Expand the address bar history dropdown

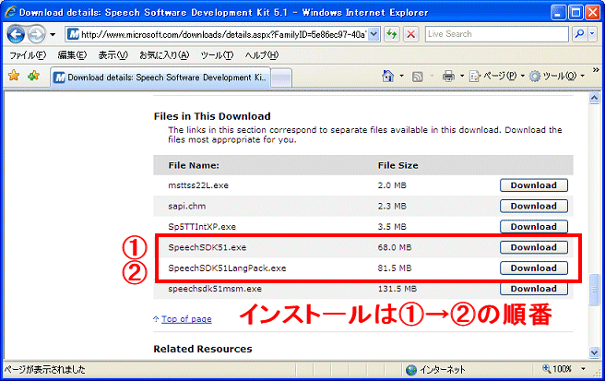coord(374,34)
